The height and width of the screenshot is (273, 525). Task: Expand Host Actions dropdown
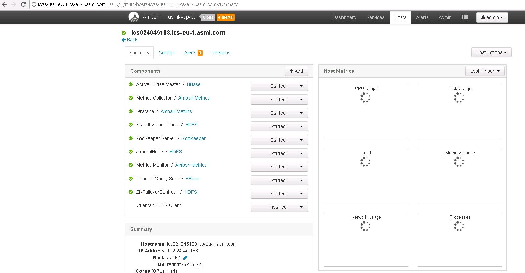[x=491, y=52]
